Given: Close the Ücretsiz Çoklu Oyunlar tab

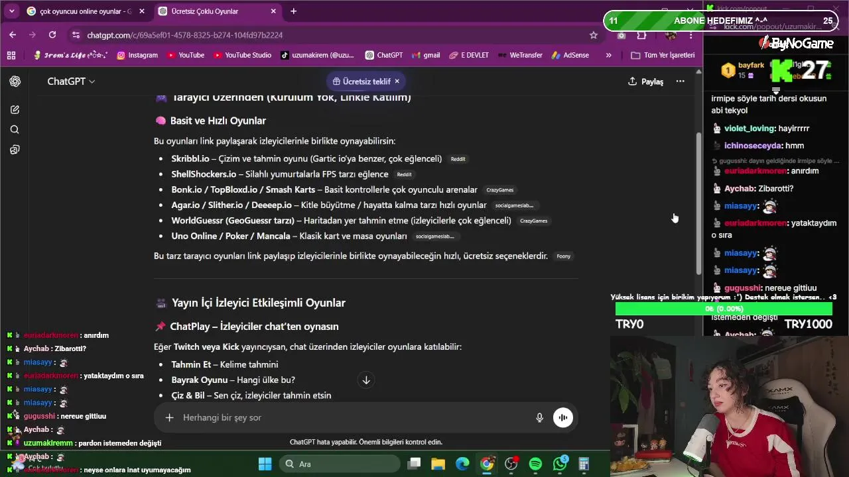Looking at the screenshot, I should (273, 11).
